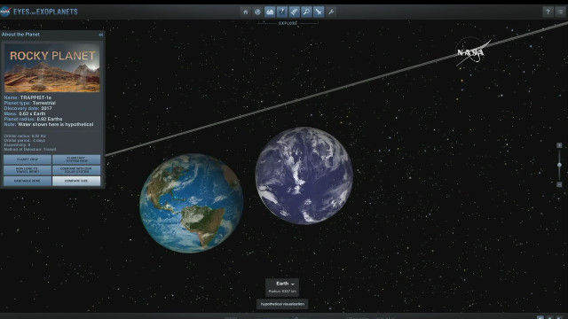Open the menu list icon top right
568x319 pixels.
click(560, 12)
